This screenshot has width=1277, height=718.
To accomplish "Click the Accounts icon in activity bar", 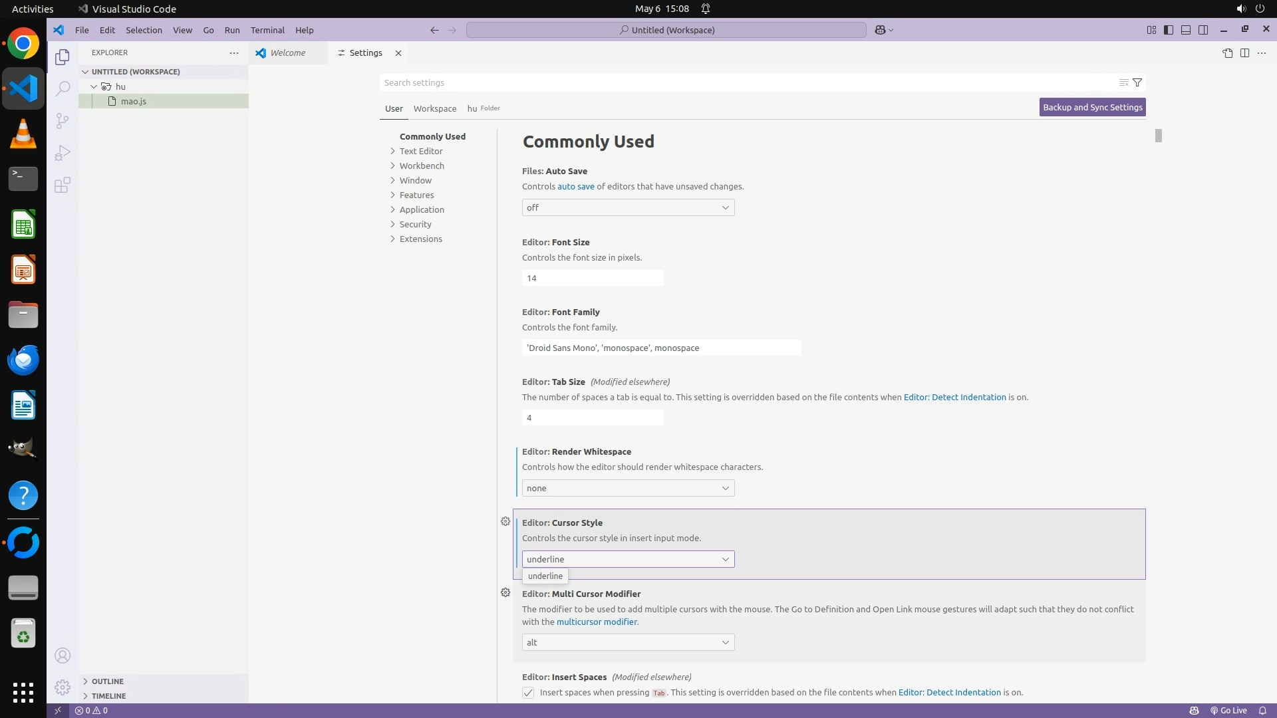I will pyautogui.click(x=63, y=656).
